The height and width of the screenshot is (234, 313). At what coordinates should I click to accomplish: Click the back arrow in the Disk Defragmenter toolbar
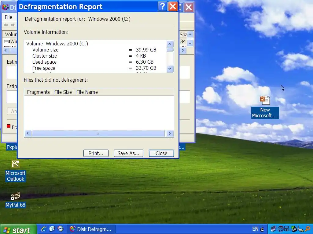click(6, 25)
